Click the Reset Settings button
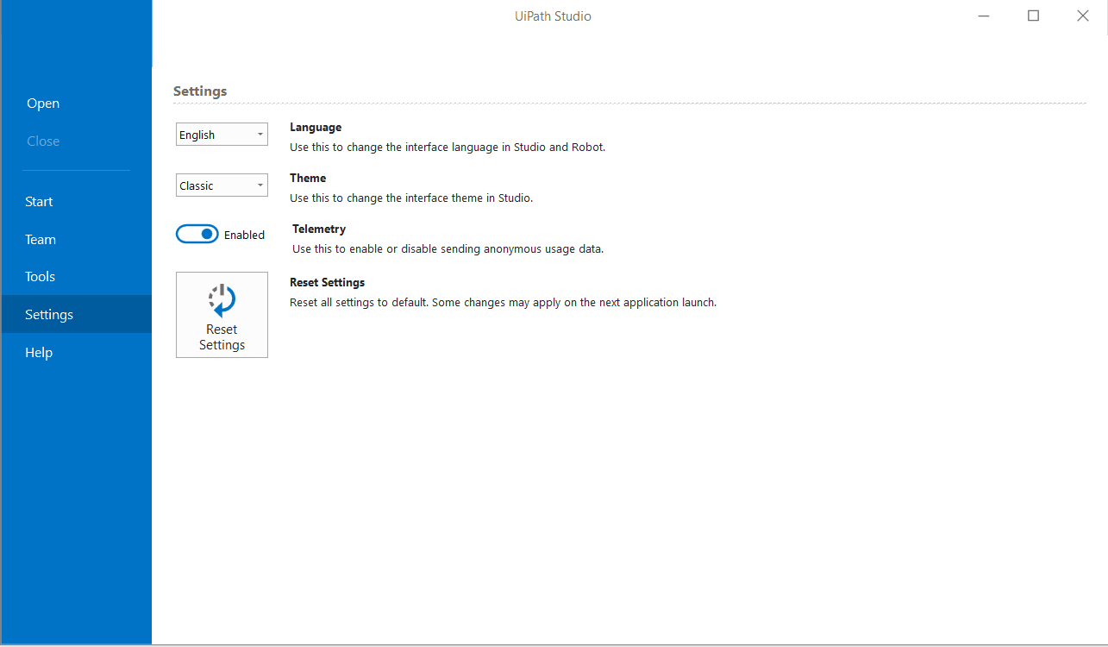 tap(222, 315)
